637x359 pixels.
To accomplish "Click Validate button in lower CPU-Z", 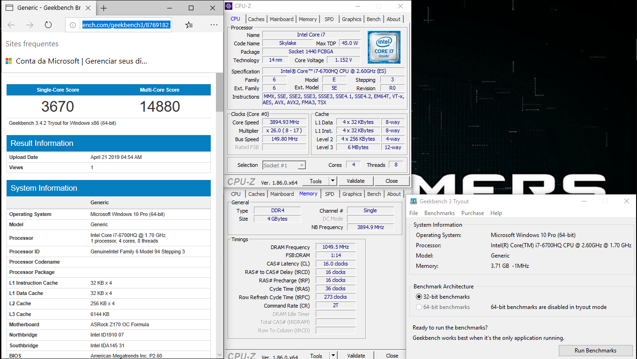I will [x=356, y=356].
